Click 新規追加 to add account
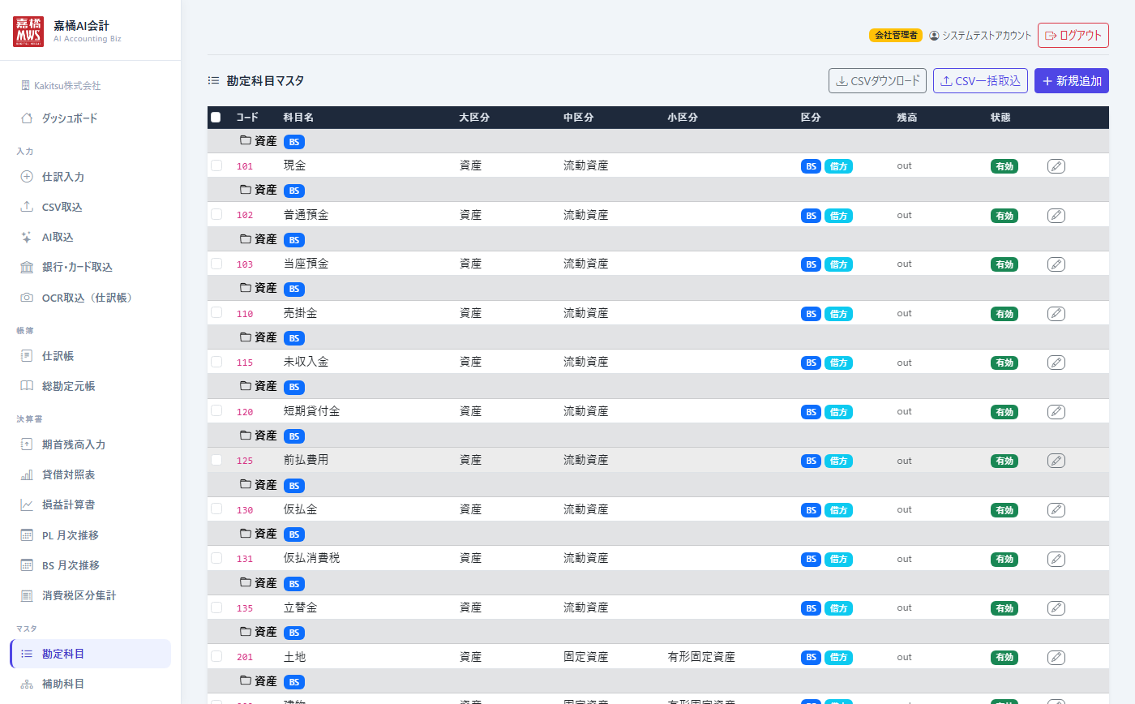 click(x=1072, y=81)
